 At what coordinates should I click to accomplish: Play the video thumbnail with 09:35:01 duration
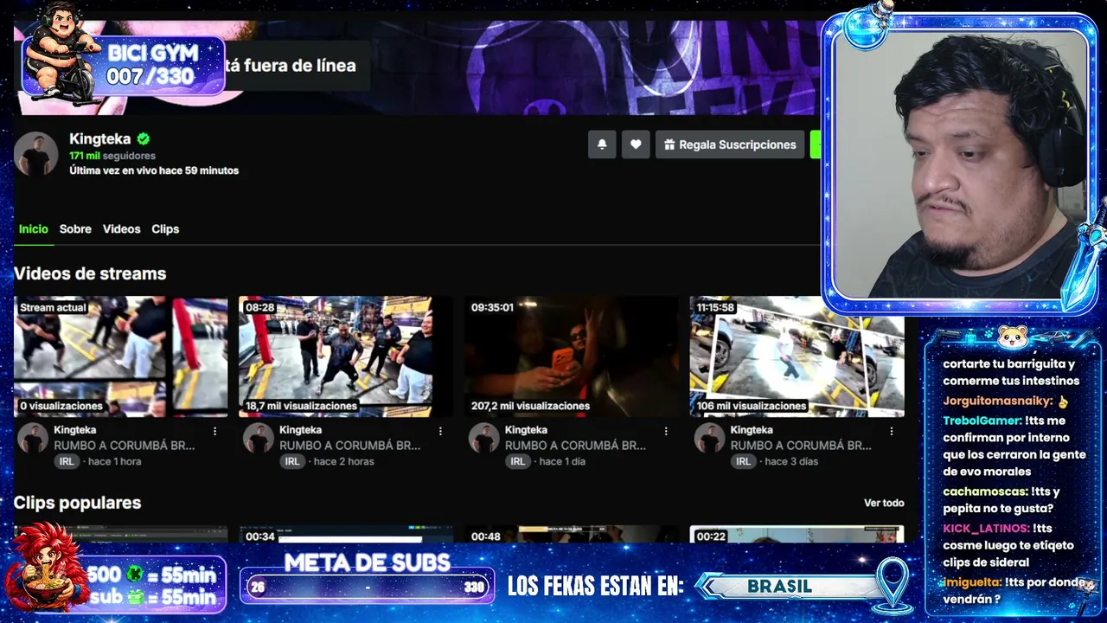(x=572, y=356)
